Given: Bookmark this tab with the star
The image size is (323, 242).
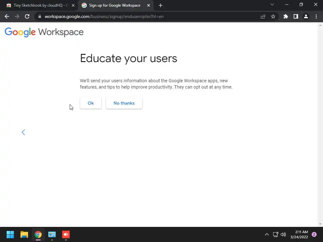Looking at the screenshot, I should tap(273, 16).
